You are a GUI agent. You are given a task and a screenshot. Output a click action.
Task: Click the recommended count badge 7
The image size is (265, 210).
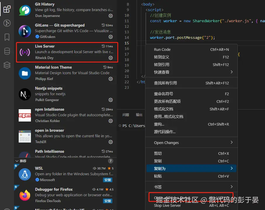tap(111, 161)
